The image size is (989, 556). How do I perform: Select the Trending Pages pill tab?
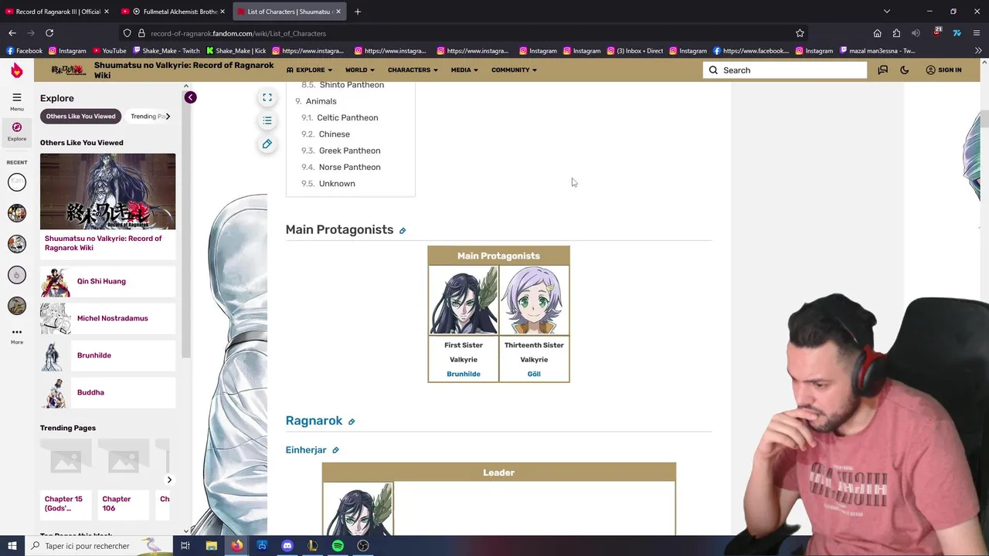[149, 117]
